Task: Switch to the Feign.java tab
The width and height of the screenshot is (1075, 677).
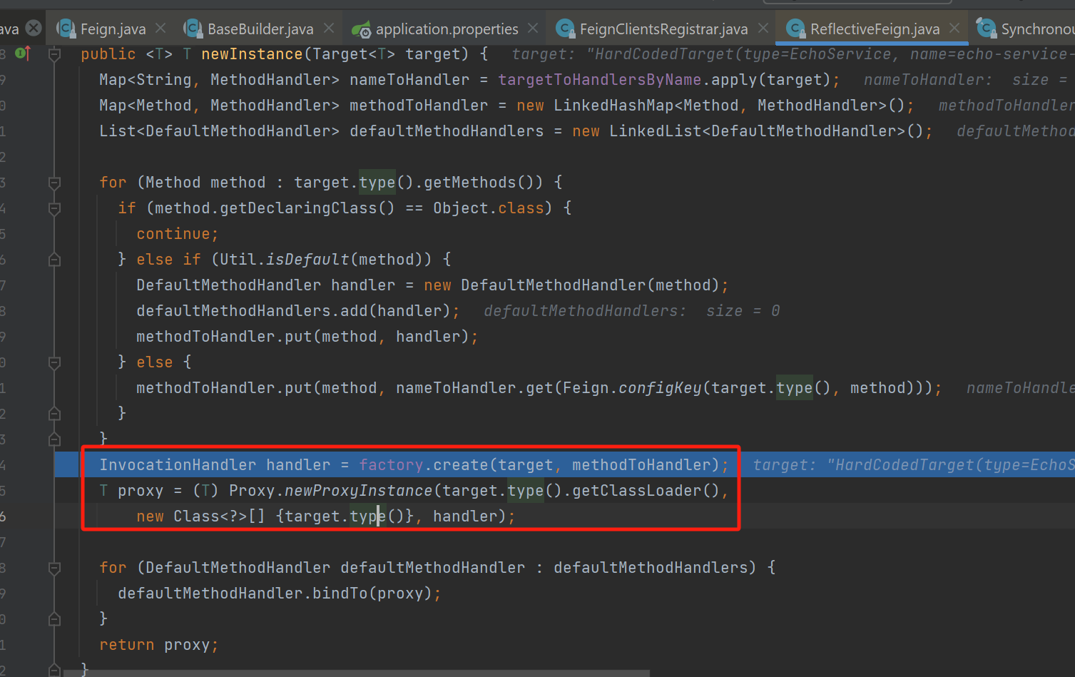Action: point(113,29)
